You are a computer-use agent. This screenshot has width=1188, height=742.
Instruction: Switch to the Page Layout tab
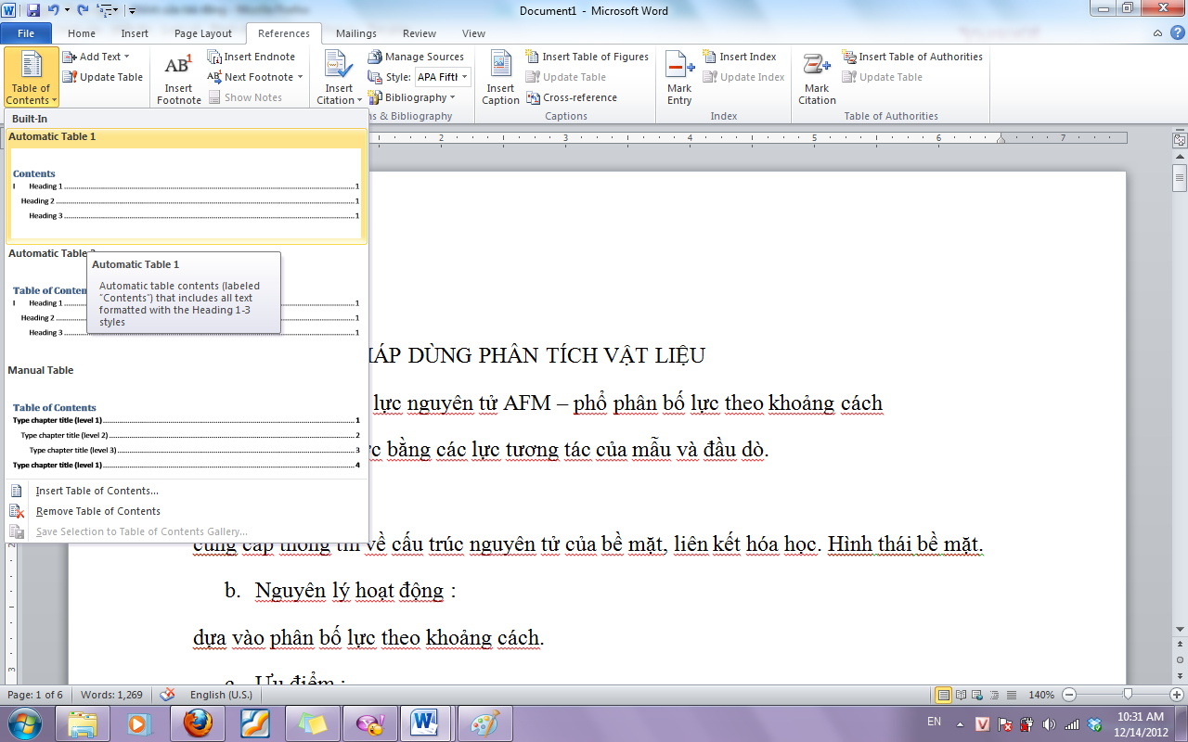click(203, 33)
